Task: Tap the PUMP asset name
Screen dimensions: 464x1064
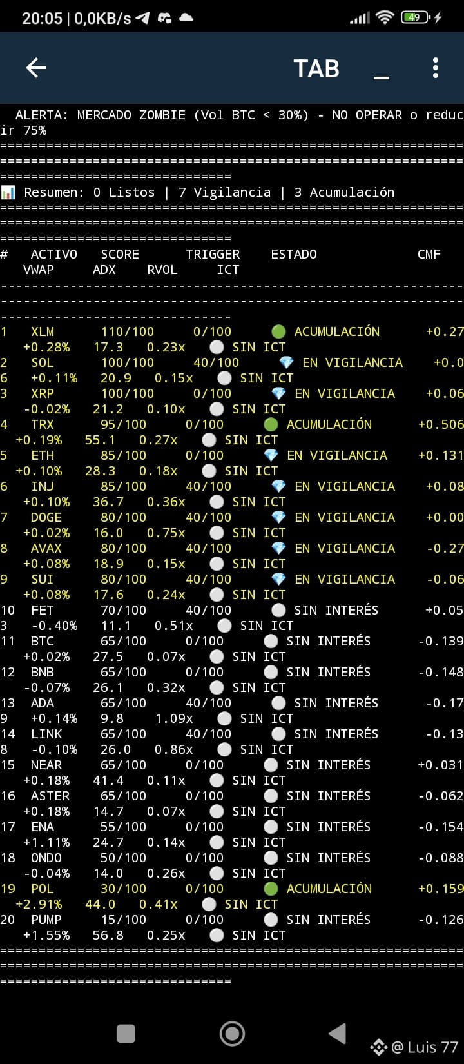Action: pyautogui.click(x=46, y=920)
